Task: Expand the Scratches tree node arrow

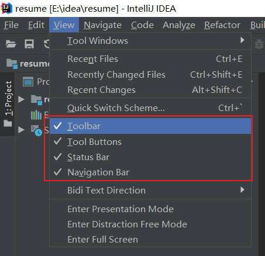Action: tap(21, 130)
